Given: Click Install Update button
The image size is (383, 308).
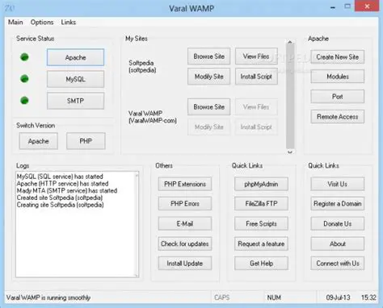Looking at the screenshot, I should [185, 264].
